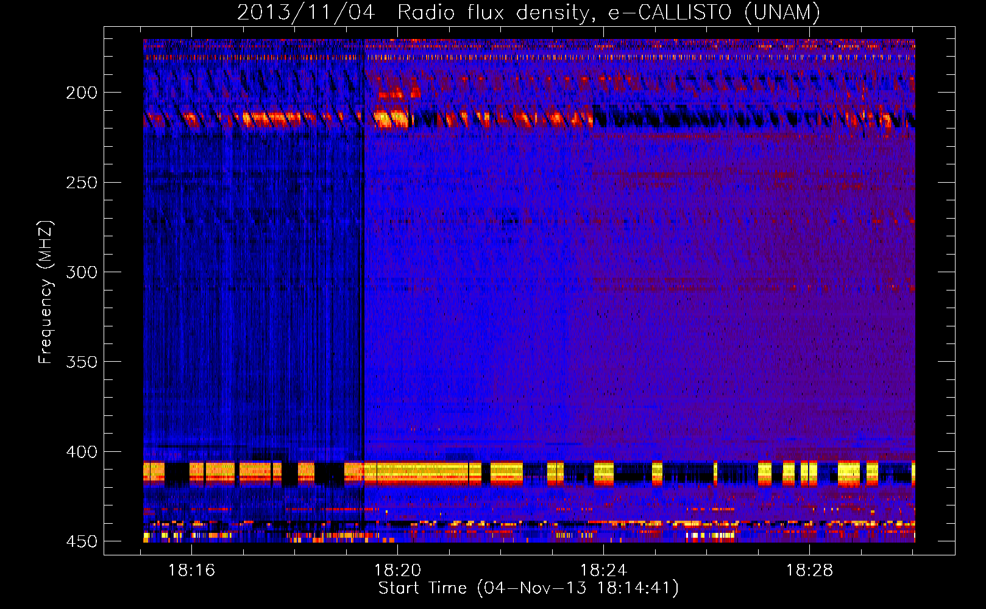Click the plot title '2013/11/04 Radio flux density'
The height and width of the screenshot is (609, 986).
[528, 12]
